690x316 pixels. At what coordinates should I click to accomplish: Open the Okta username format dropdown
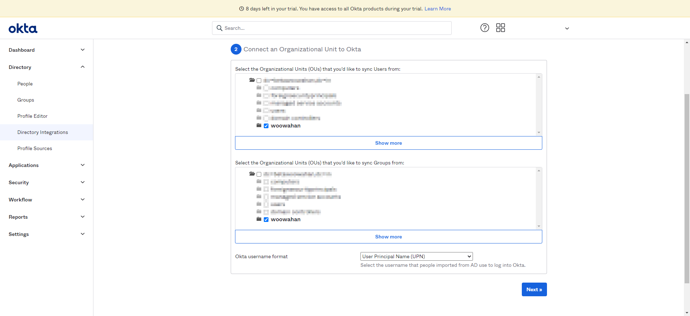tap(417, 256)
